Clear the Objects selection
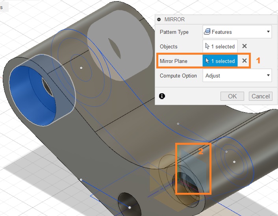Screen dimensions: 278x216 click(x=244, y=46)
